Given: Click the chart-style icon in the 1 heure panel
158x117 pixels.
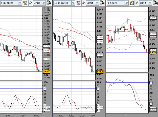Looking at the screenshot, I should point(132,3).
